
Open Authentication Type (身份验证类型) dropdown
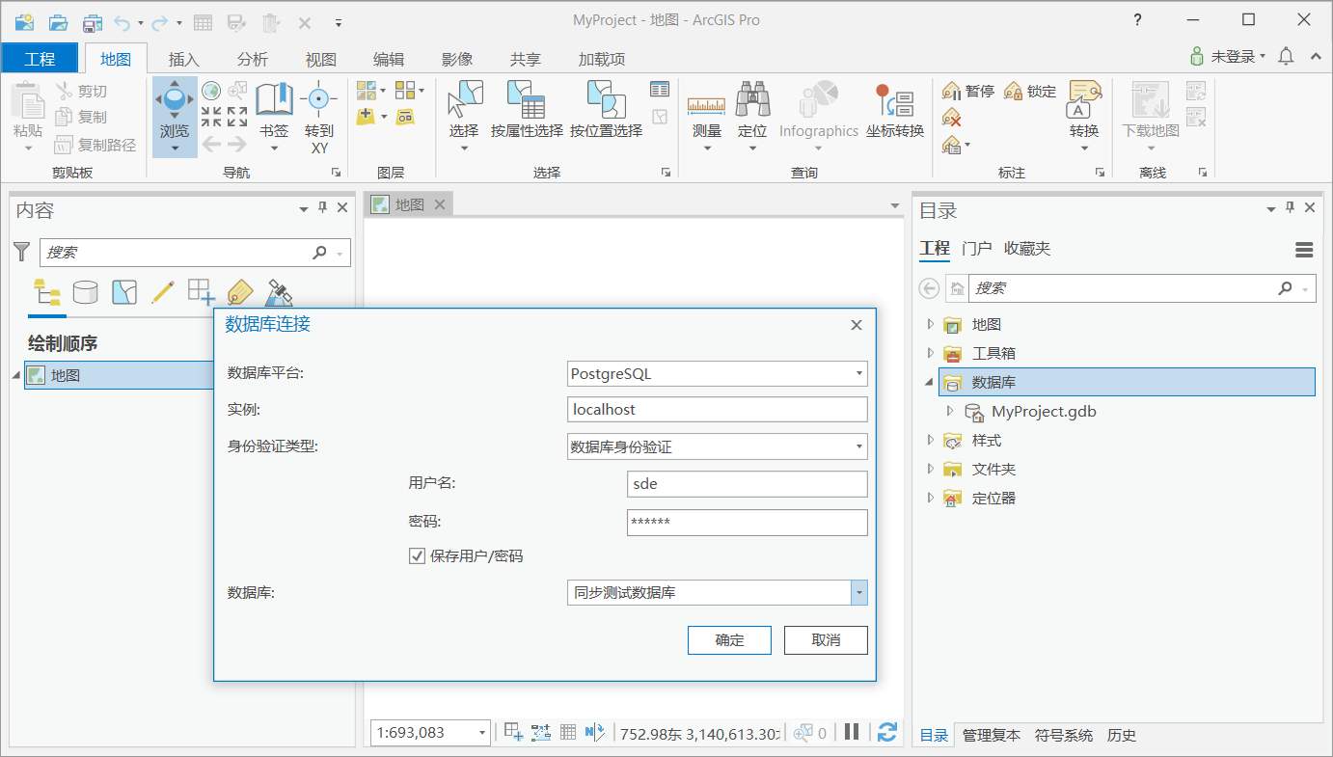[718, 446]
